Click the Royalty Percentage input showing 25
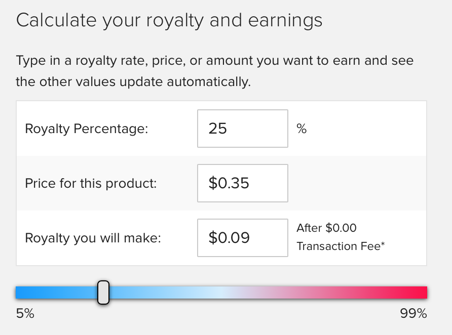452x335 pixels. tap(242, 129)
